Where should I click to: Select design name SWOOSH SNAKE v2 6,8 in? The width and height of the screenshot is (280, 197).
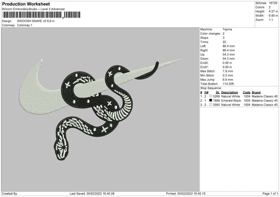(x=36, y=21)
